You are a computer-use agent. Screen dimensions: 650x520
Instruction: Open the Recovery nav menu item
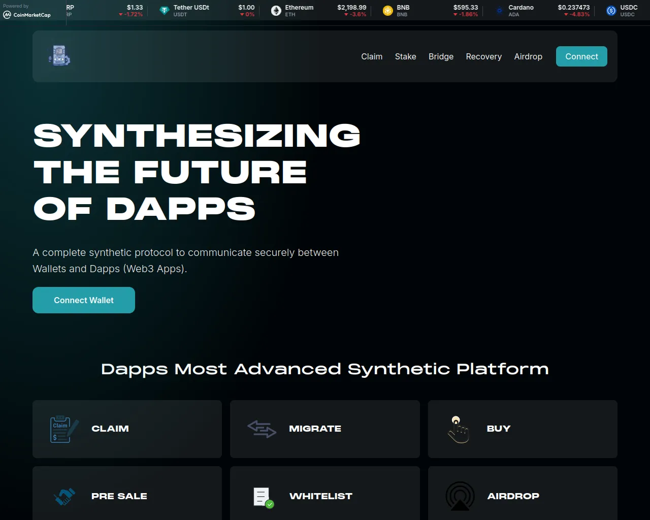tap(484, 56)
